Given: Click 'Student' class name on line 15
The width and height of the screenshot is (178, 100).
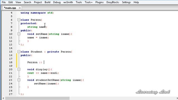Looking at the screenshot, I should coord(36,52).
